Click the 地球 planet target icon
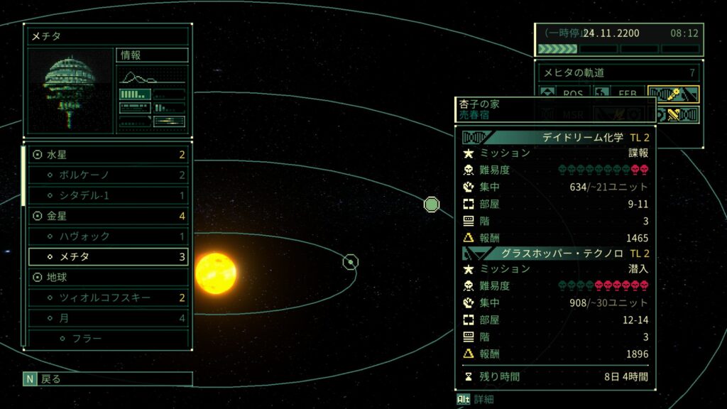727x409 pixels. tap(38, 277)
